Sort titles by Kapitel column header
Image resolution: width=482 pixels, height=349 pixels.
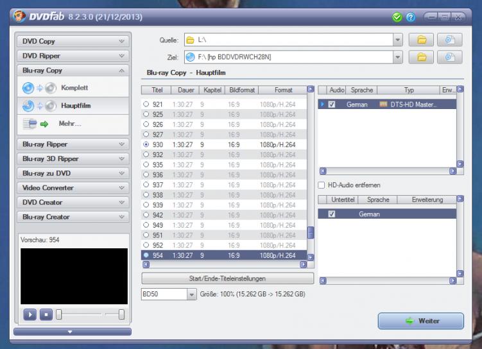[212, 90]
